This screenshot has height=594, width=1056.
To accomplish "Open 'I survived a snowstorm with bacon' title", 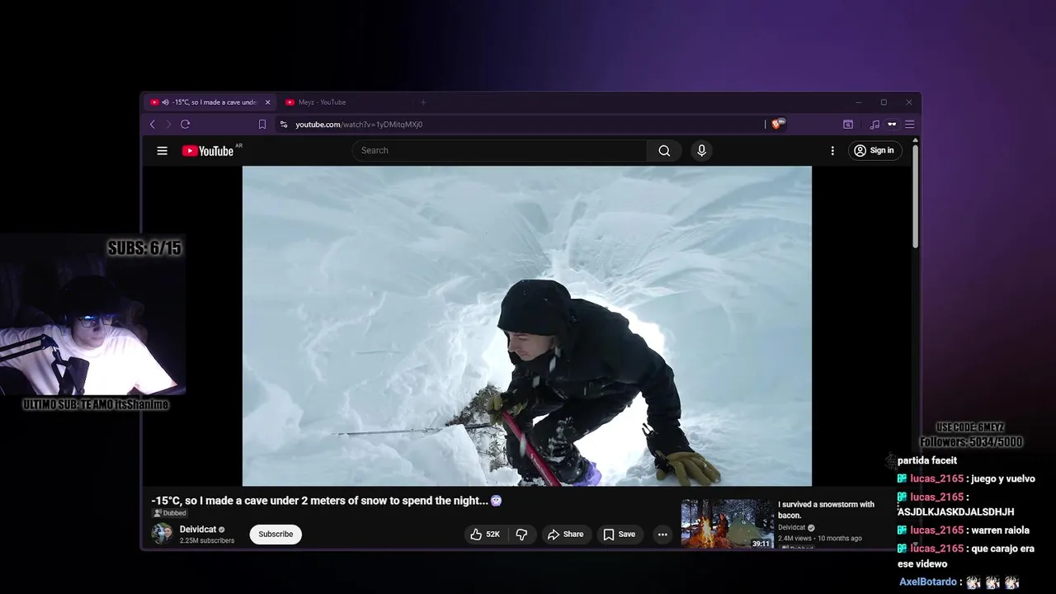I will point(826,510).
